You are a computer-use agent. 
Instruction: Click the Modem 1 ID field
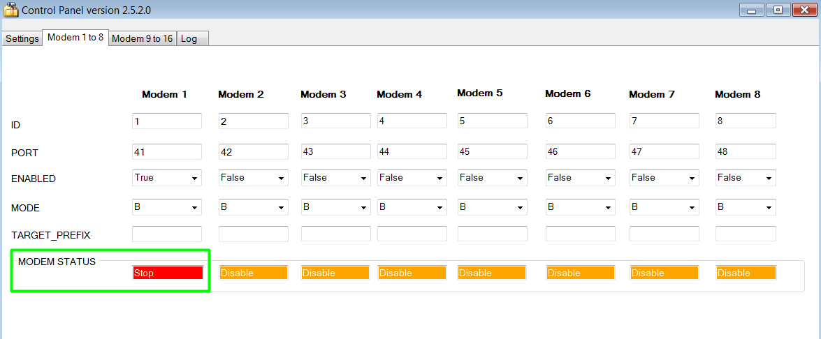[x=167, y=121]
